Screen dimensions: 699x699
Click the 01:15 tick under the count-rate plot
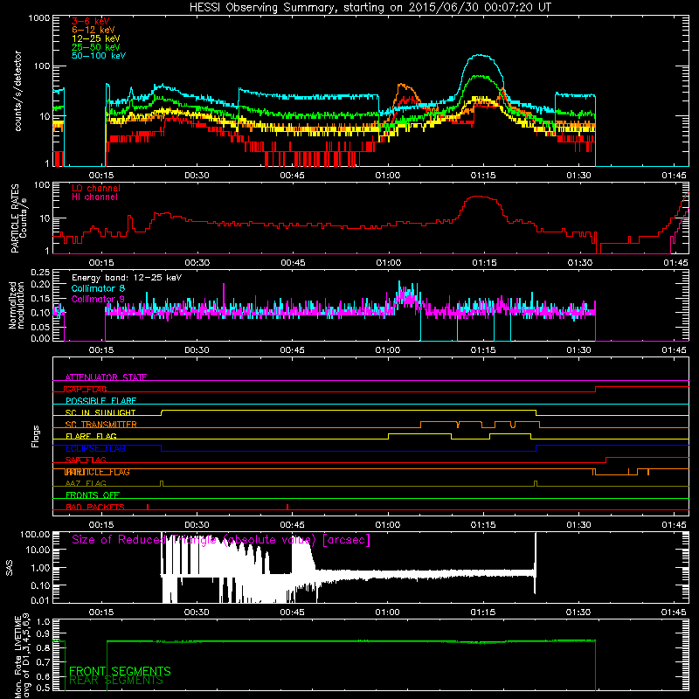[483, 176]
